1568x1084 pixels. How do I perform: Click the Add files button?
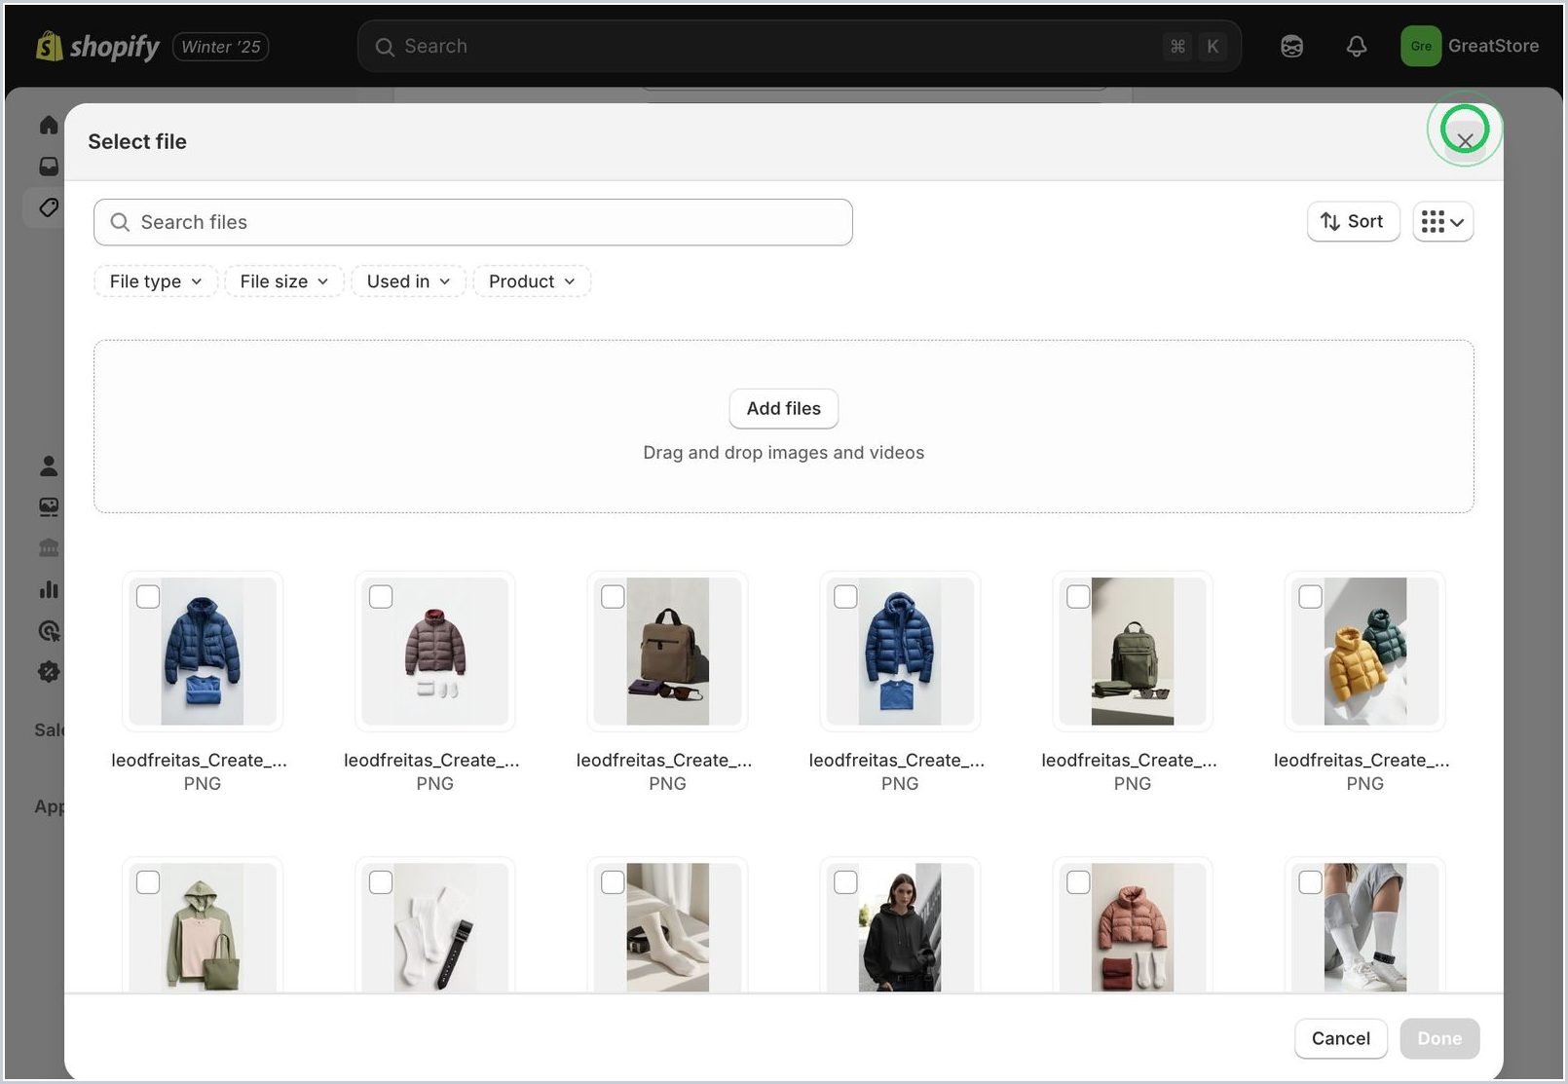tap(784, 408)
